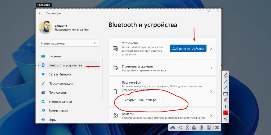Image resolution: width=271 pixels, height=135 pixels.
Task: Click the akozoriz account name
Action: (x=61, y=26)
